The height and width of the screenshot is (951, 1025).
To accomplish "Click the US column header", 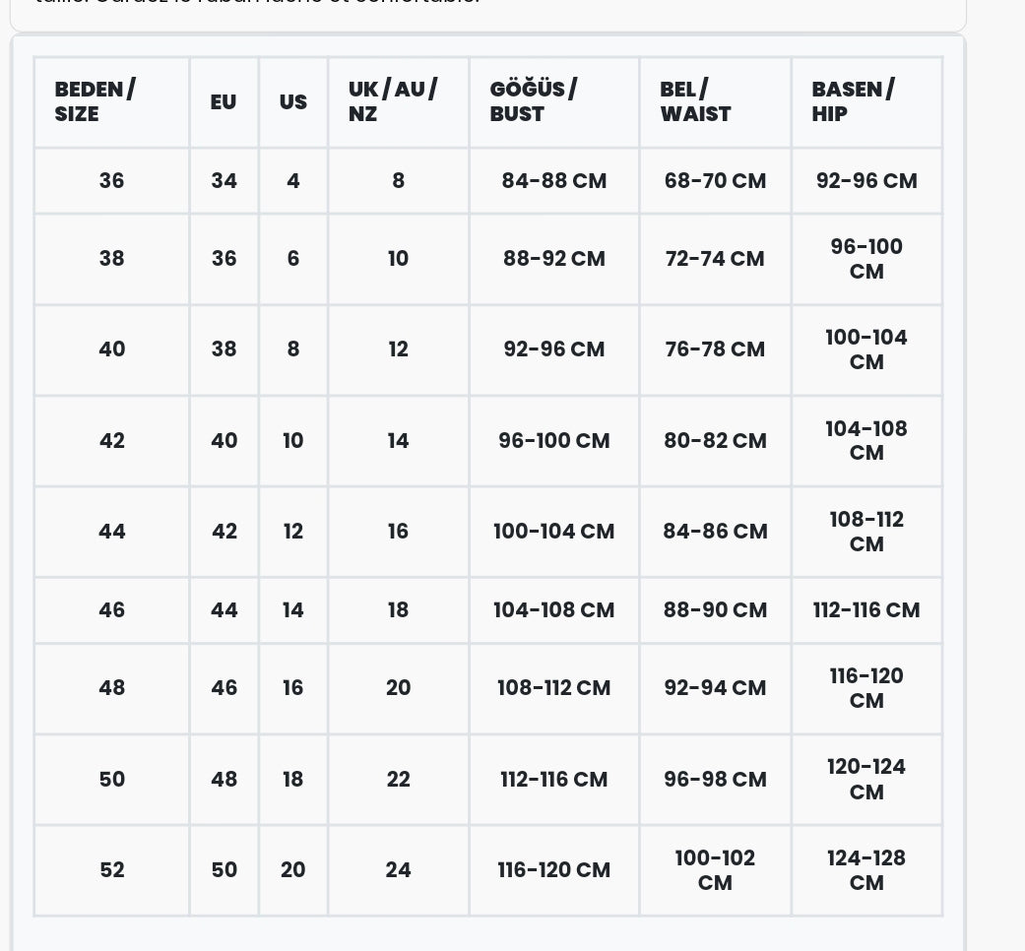I will click(293, 101).
